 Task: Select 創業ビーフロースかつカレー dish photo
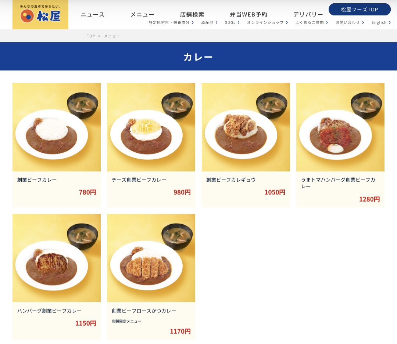click(151, 258)
